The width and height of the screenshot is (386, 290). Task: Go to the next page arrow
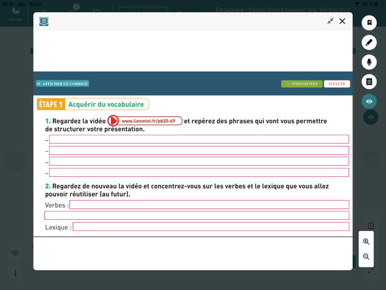pos(371,161)
